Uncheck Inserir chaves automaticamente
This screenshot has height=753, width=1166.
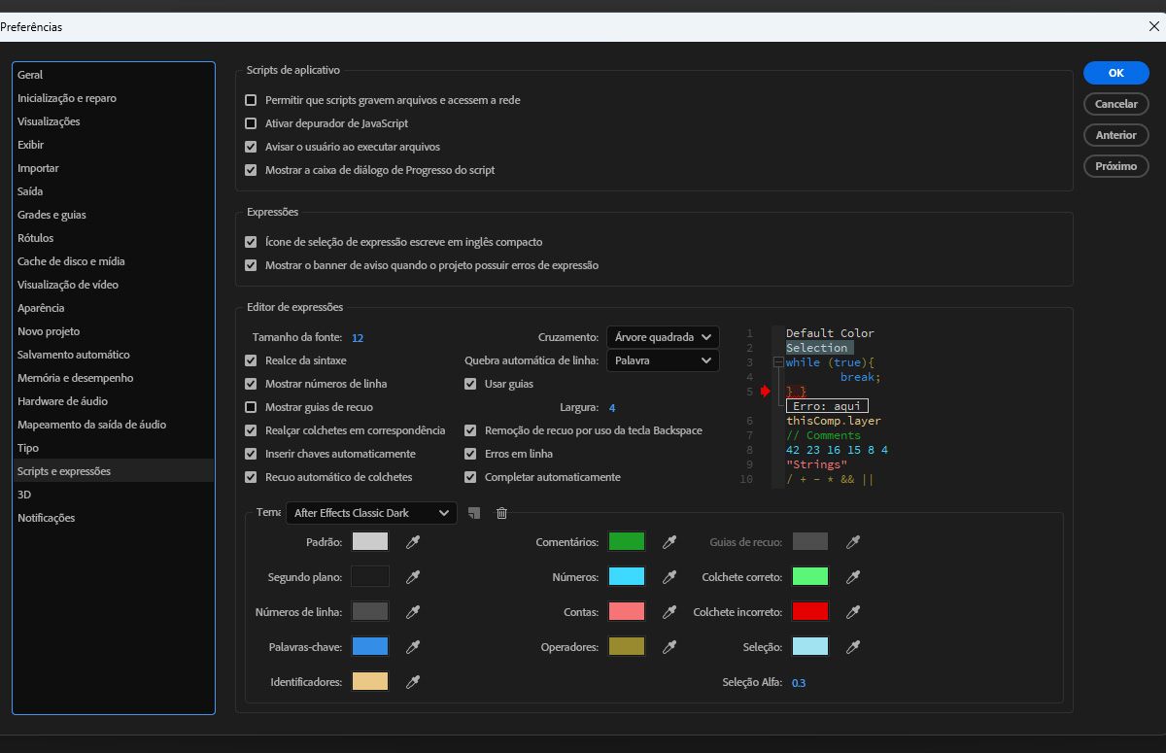251,454
